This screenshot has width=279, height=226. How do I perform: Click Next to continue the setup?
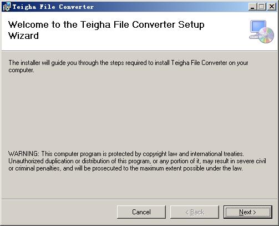click(247, 212)
